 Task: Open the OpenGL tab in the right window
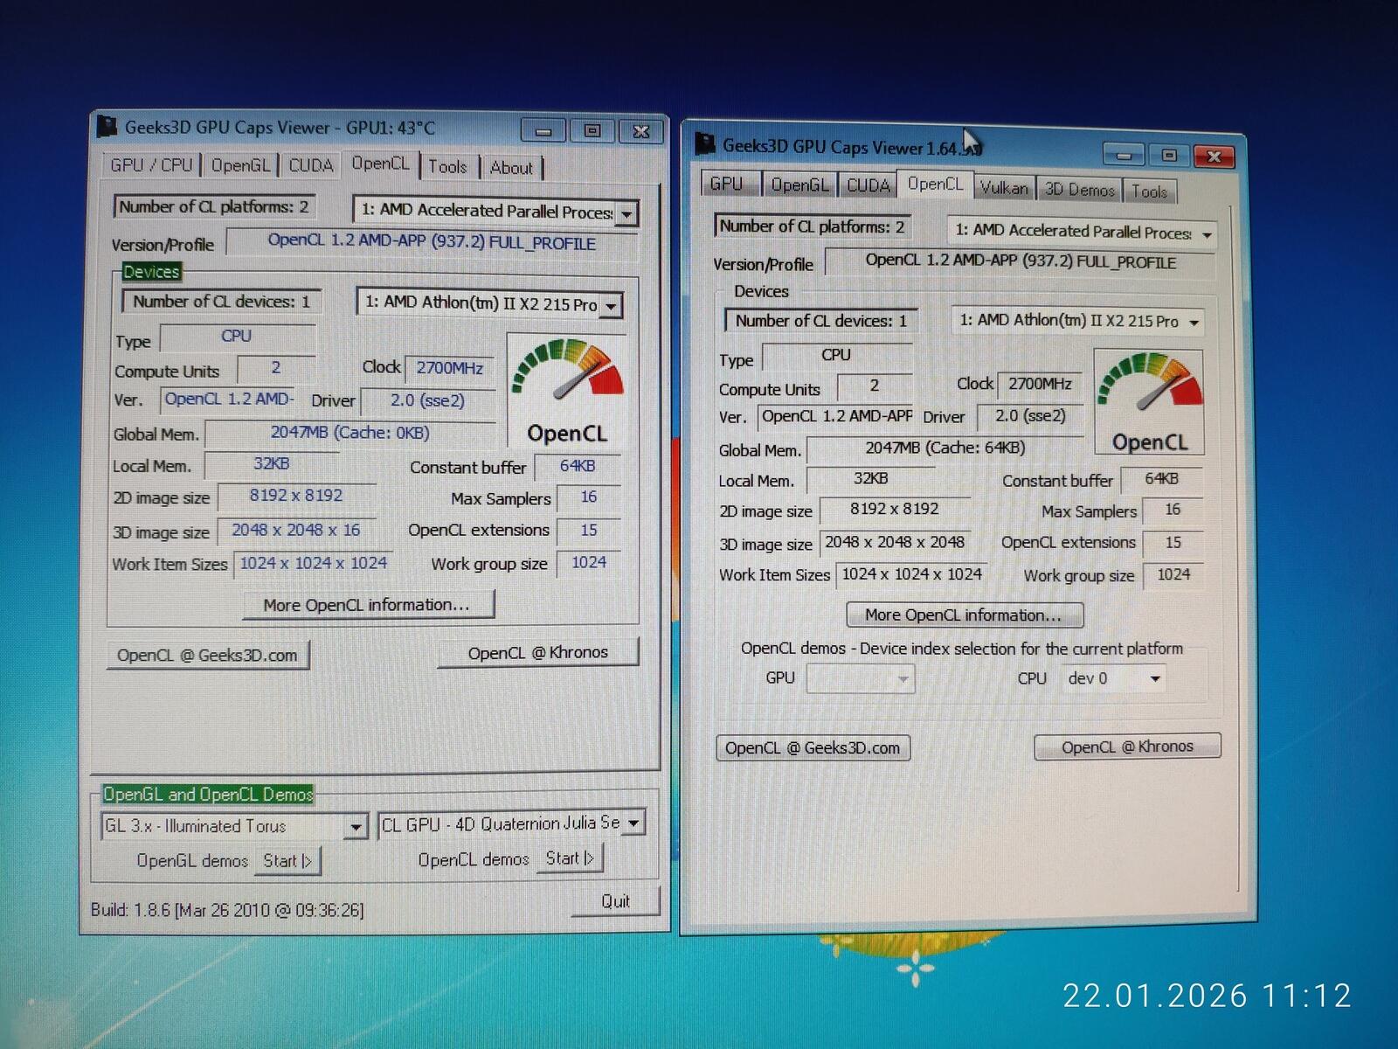click(799, 184)
